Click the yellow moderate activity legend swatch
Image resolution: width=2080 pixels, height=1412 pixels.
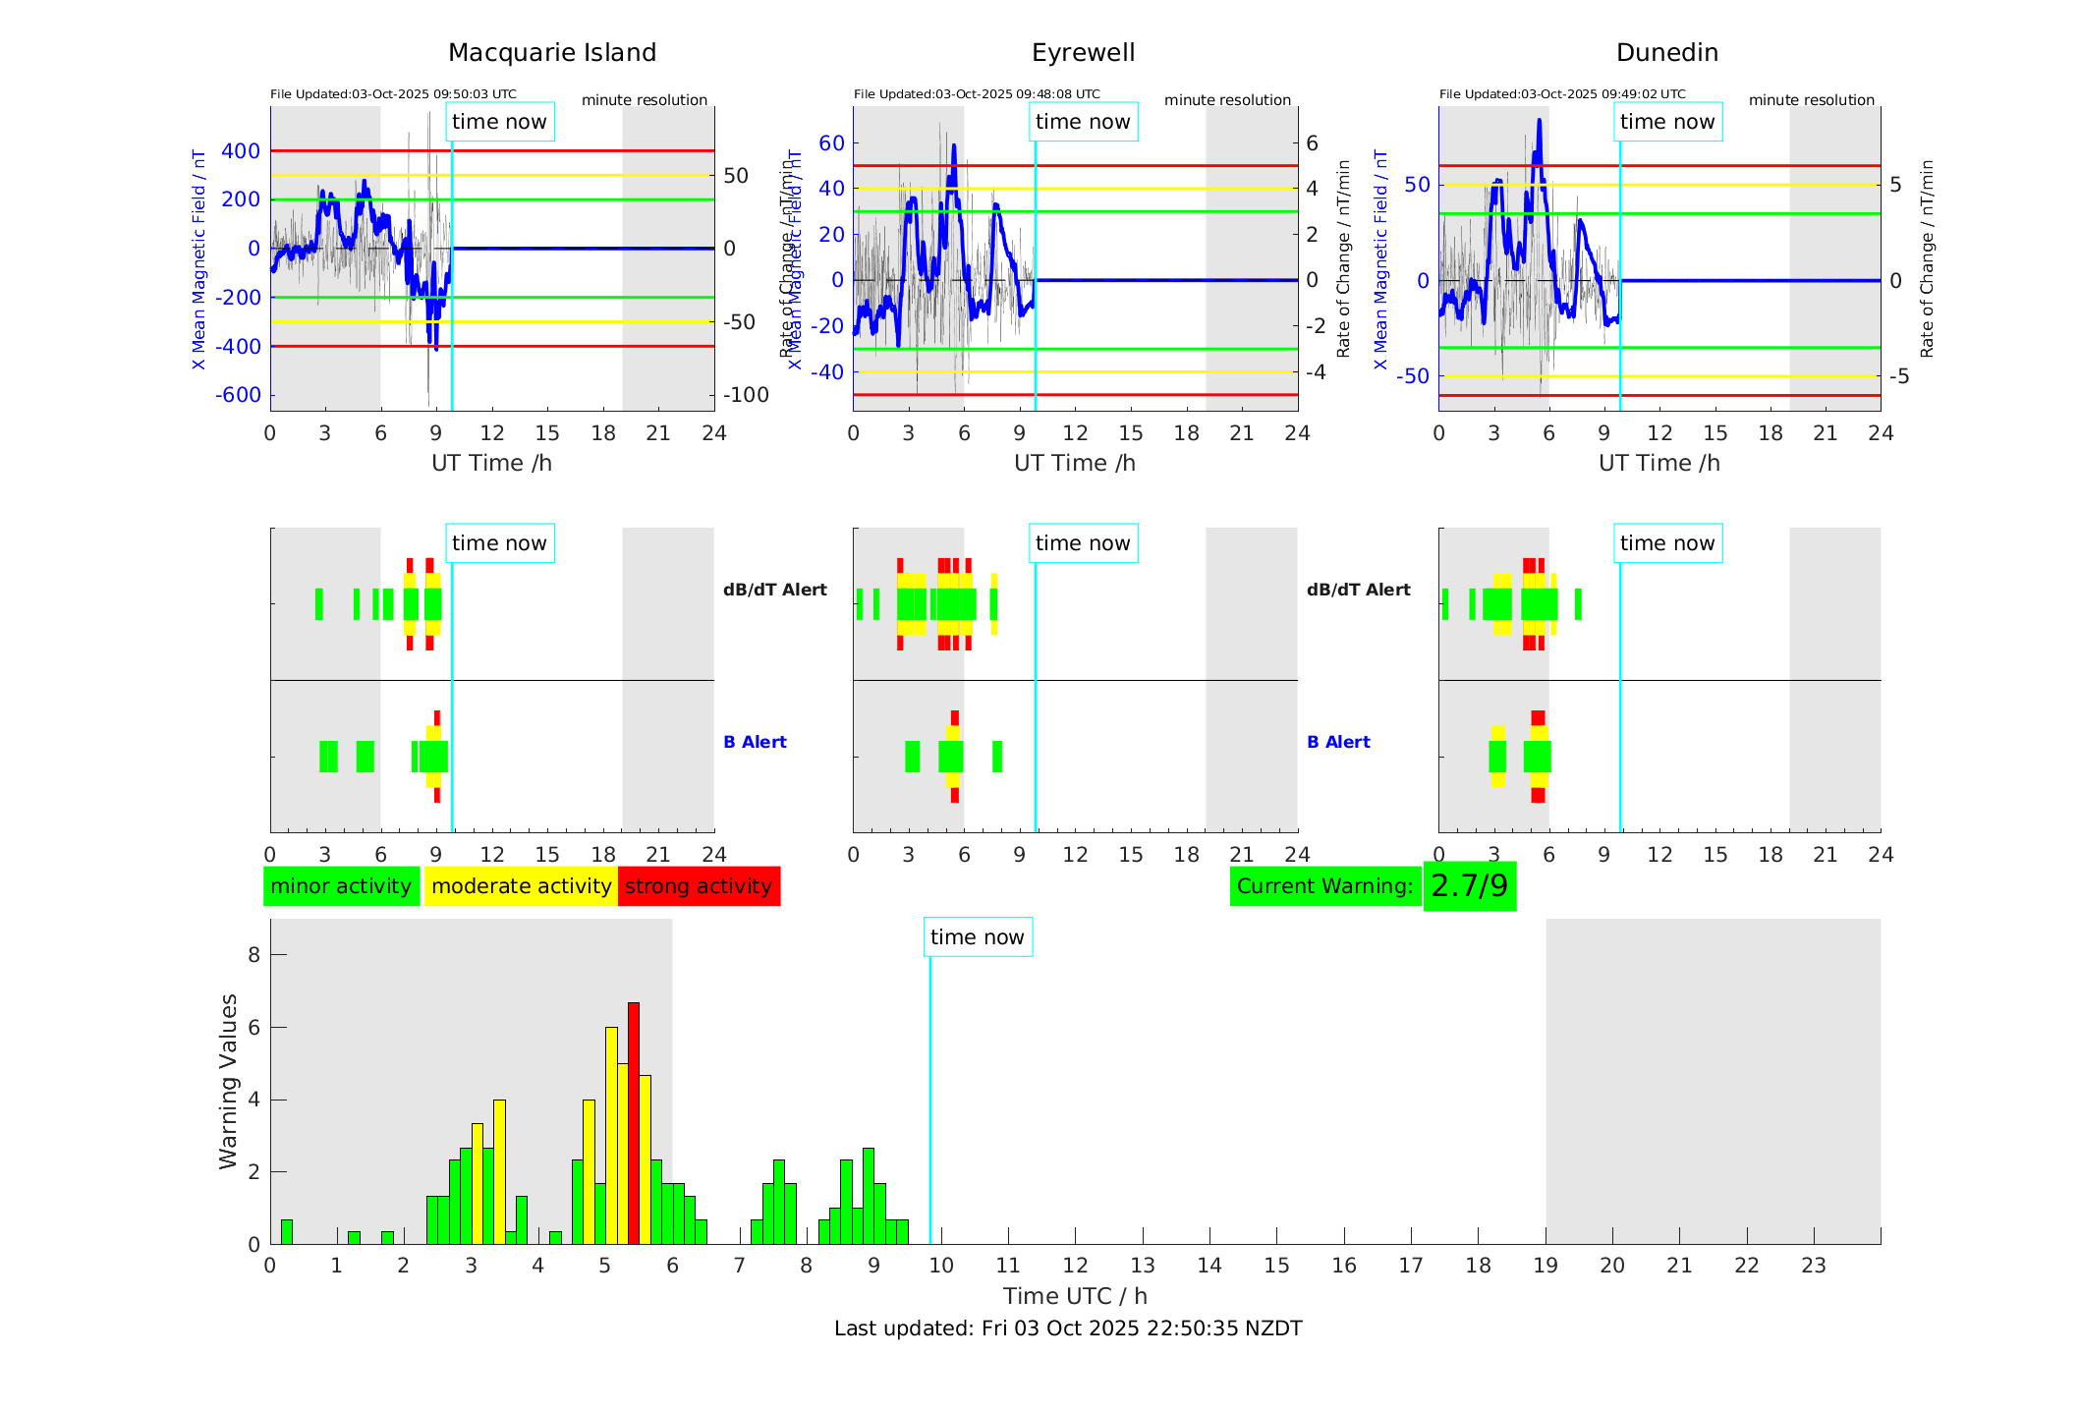coord(521,886)
